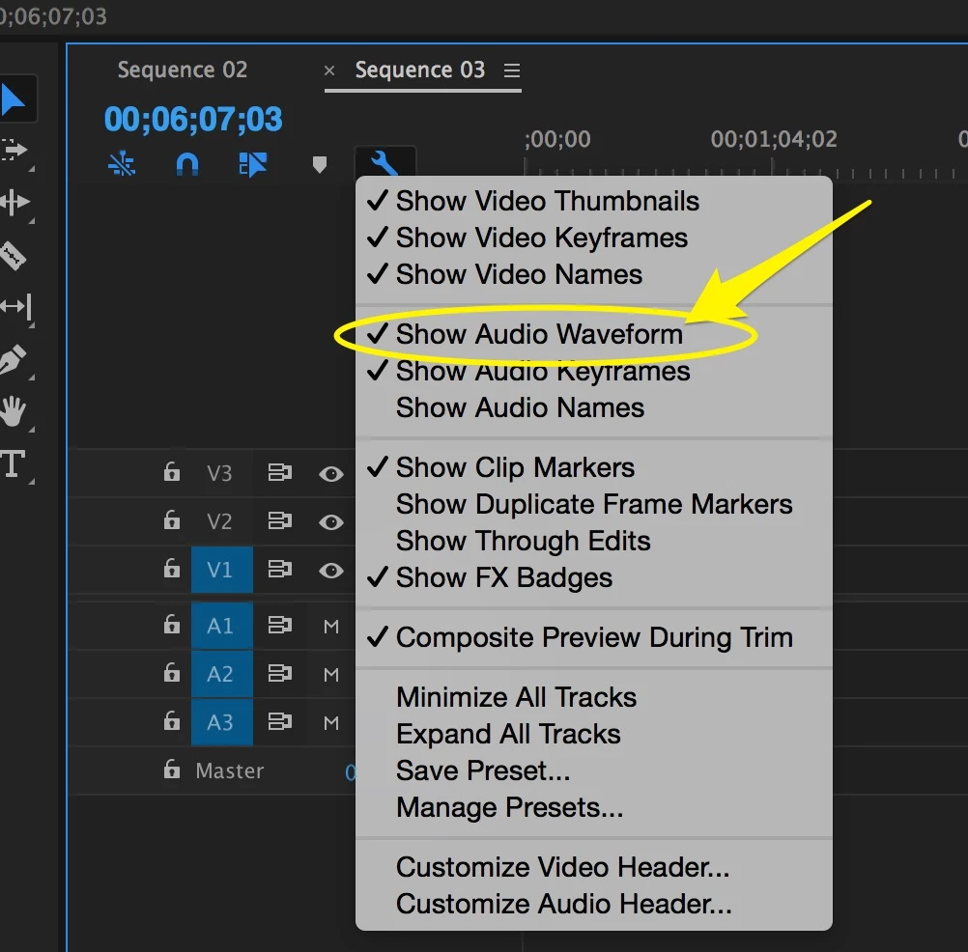The width and height of the screenshot is (968, 952).
Task: Toggle insert sequences as nests icon
Action: tap(122, 164)
